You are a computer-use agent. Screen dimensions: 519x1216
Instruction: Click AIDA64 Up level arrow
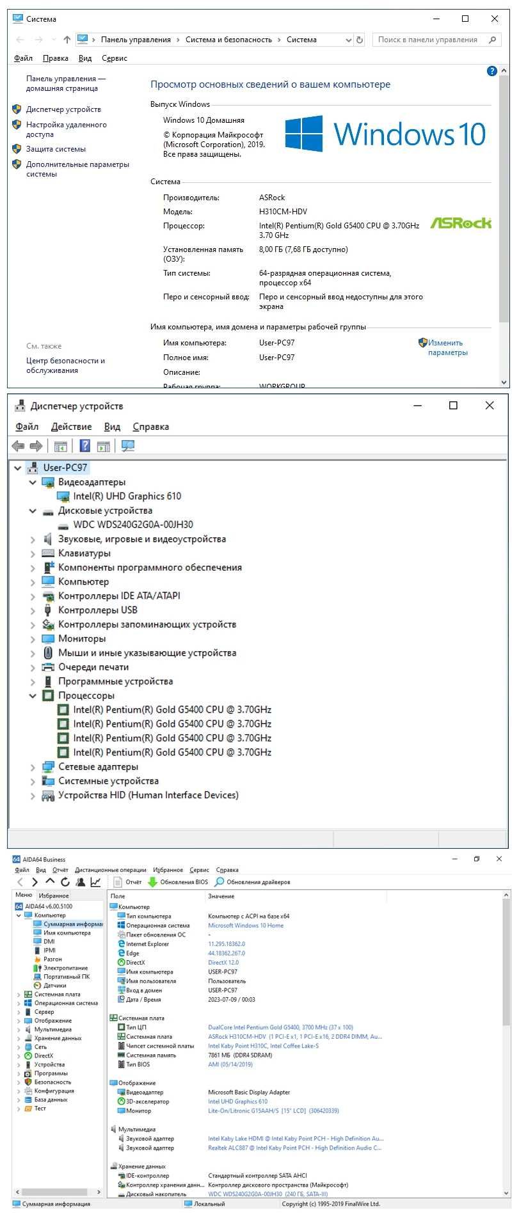pos(50,882)
